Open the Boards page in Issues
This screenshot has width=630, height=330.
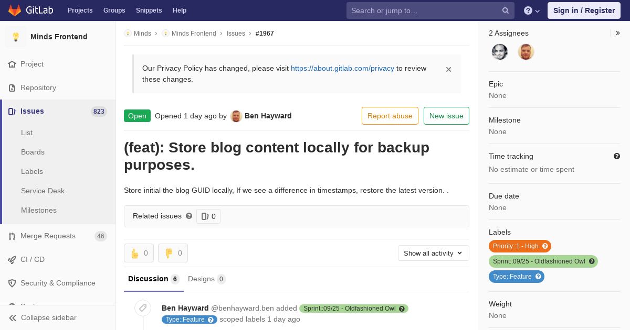[x=33, y=152]
